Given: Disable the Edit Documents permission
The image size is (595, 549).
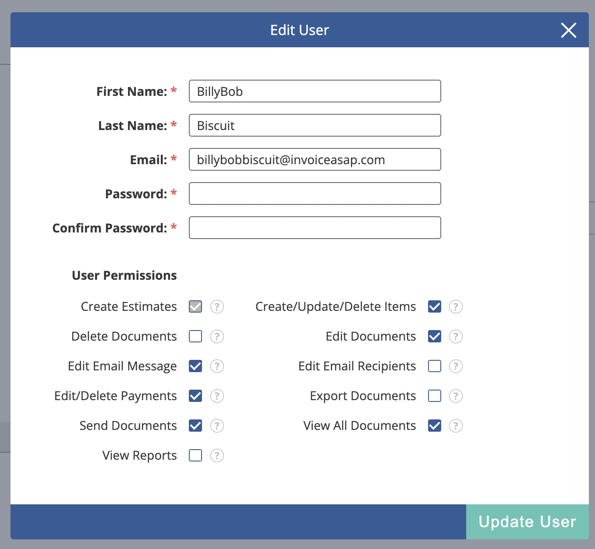Looking at the screenshot, I should point(435,336).
